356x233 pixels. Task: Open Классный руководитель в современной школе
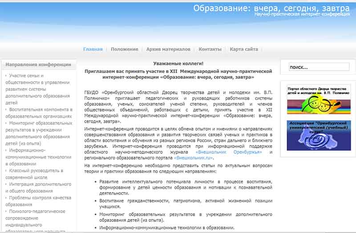[34, 174]
